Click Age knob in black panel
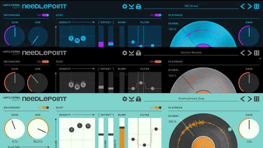Viewport: 263px width, 148px height. pos(38,83)
